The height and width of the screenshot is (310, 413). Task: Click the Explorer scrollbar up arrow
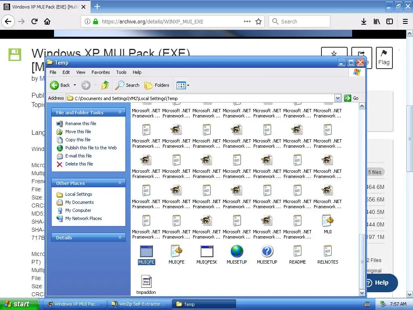point(362,106)
